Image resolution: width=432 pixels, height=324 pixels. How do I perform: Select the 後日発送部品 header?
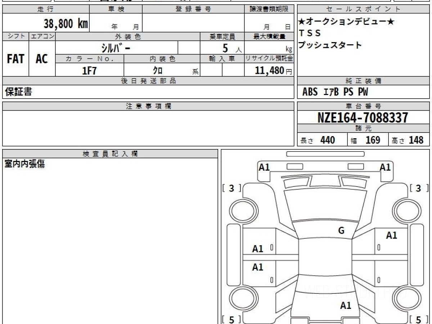[148, 81]
